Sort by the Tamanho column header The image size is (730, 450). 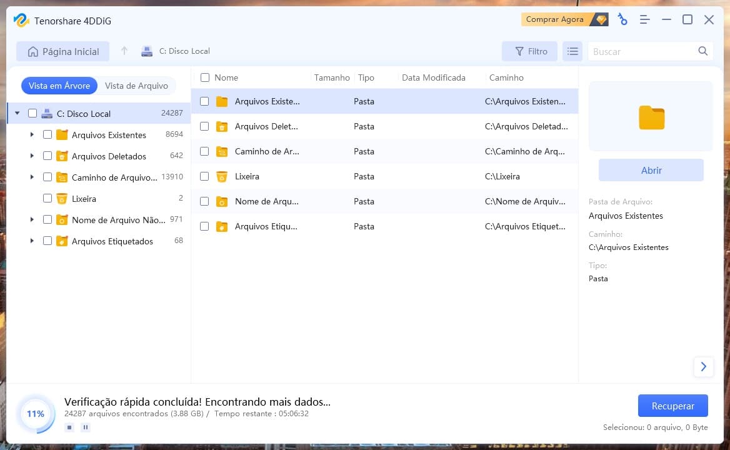coord(332,77)
